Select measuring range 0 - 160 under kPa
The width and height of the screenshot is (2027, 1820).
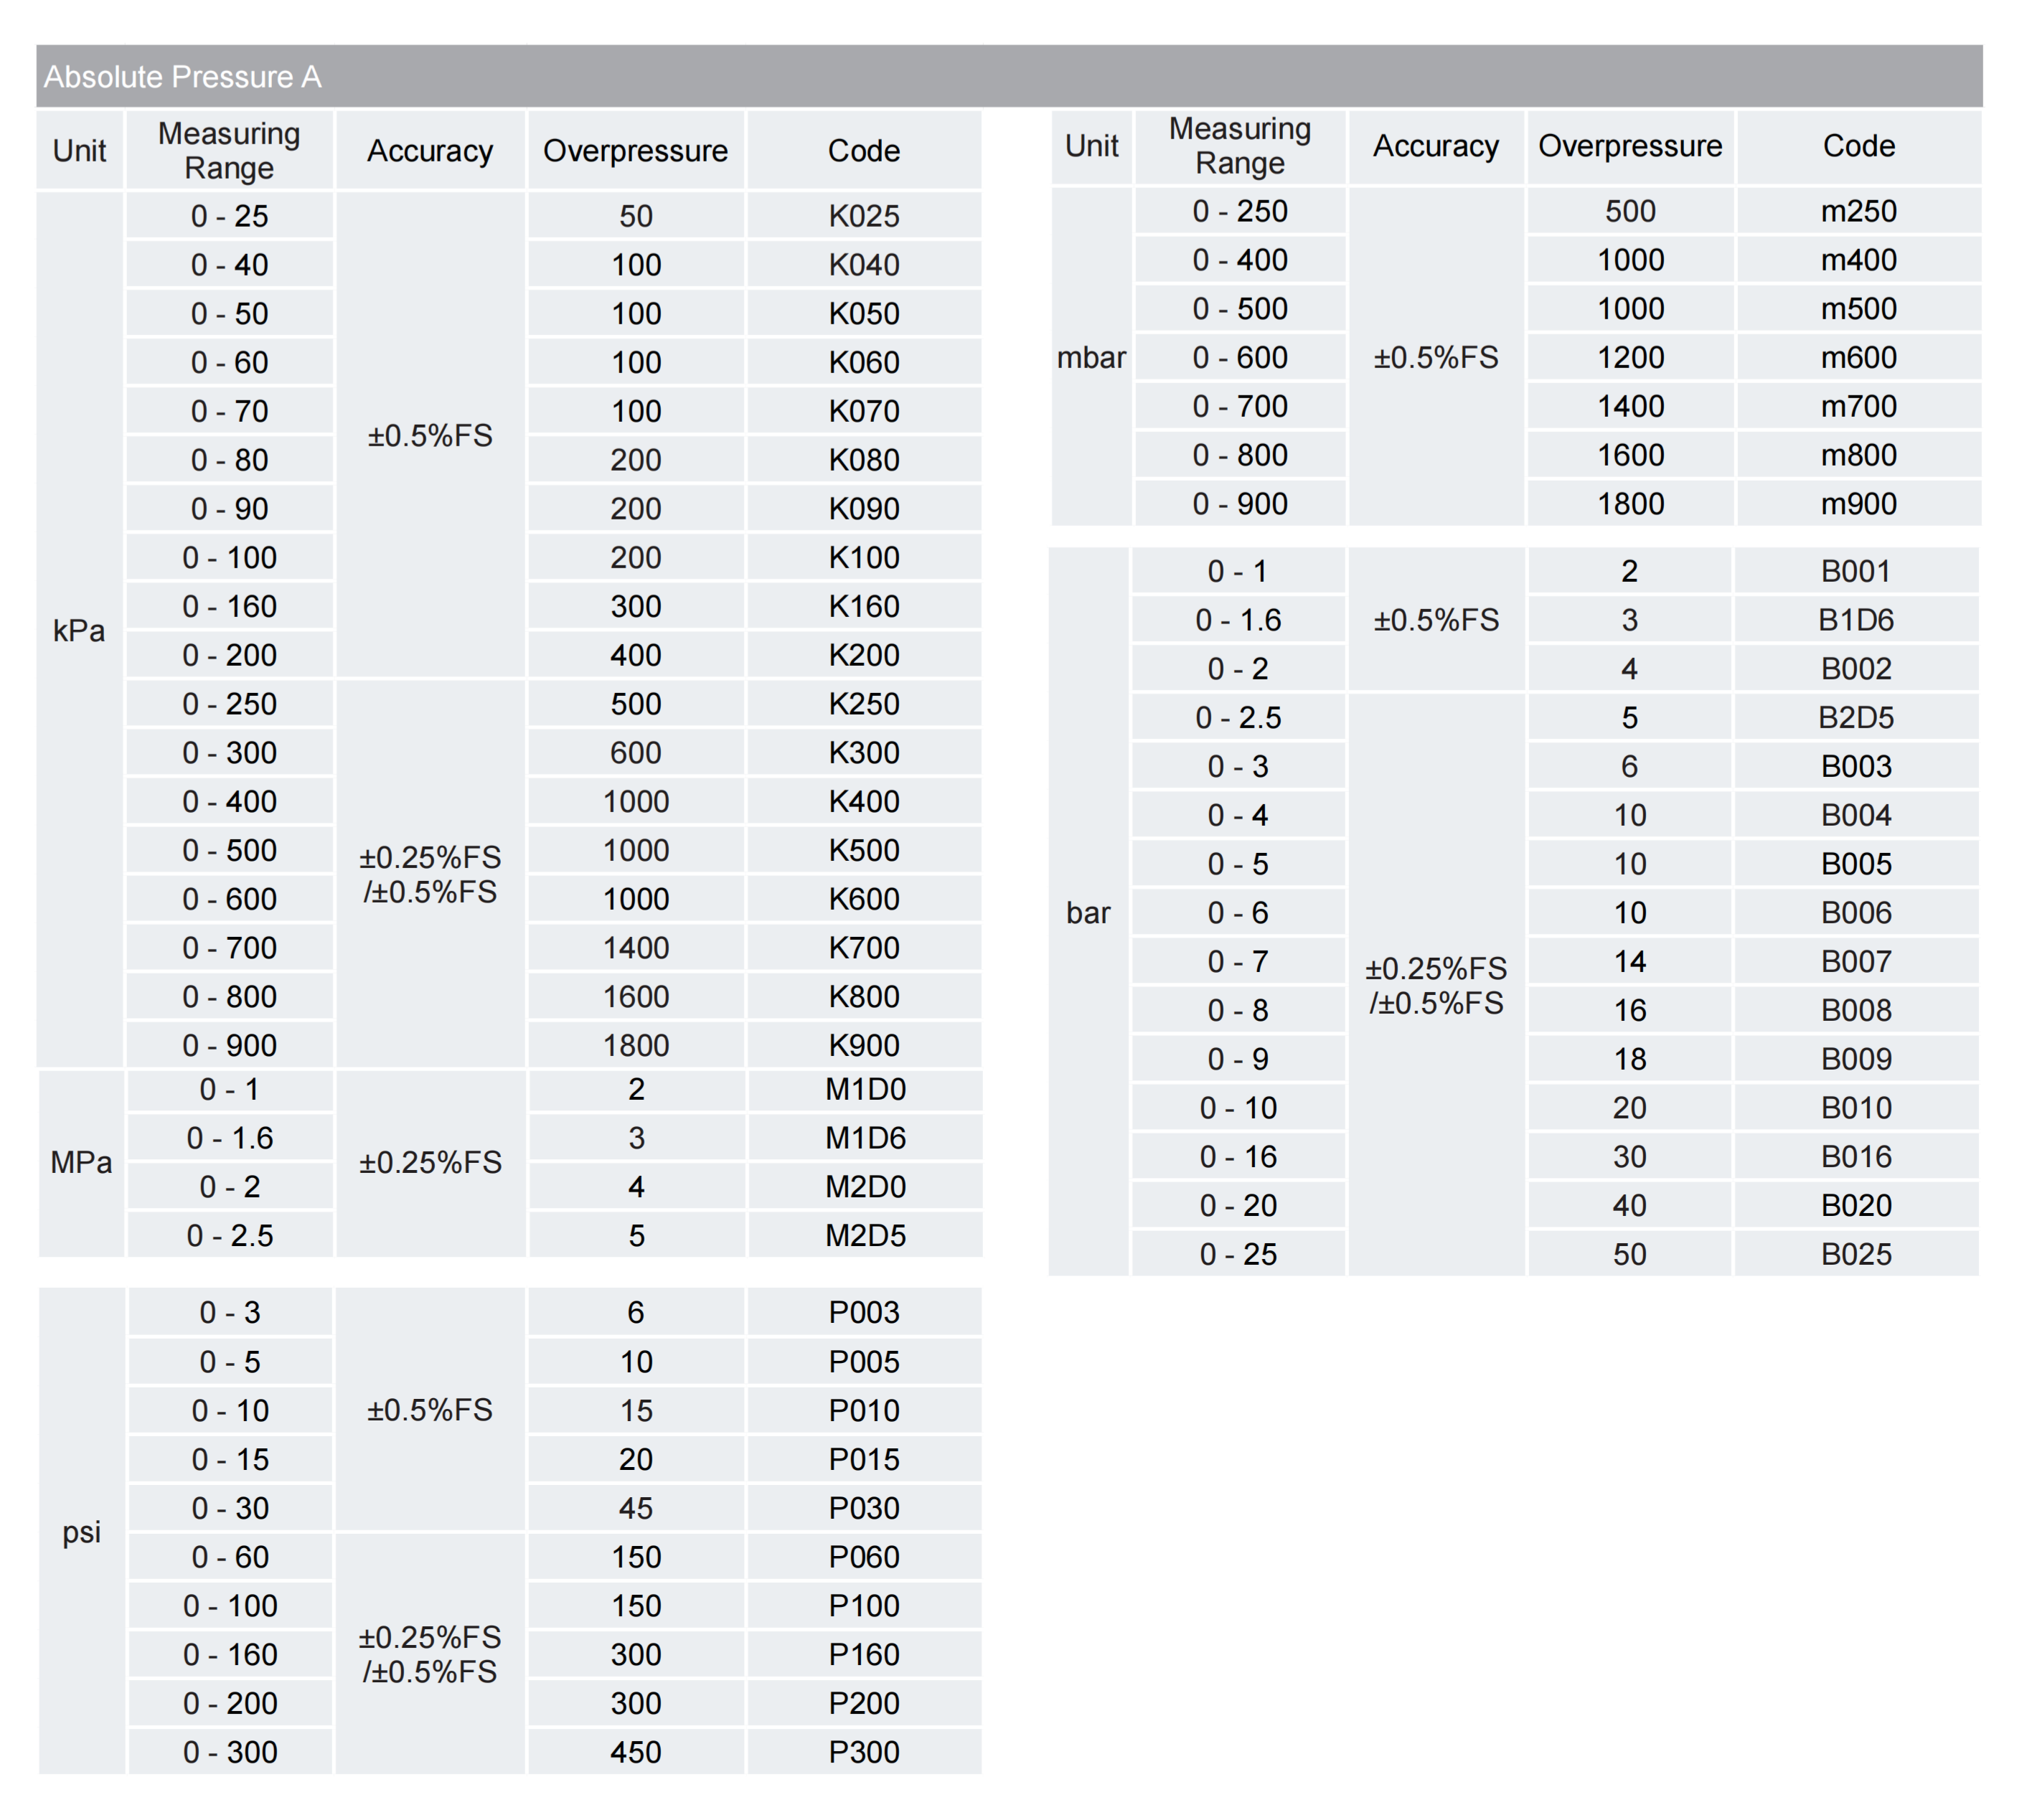point(229,606)
